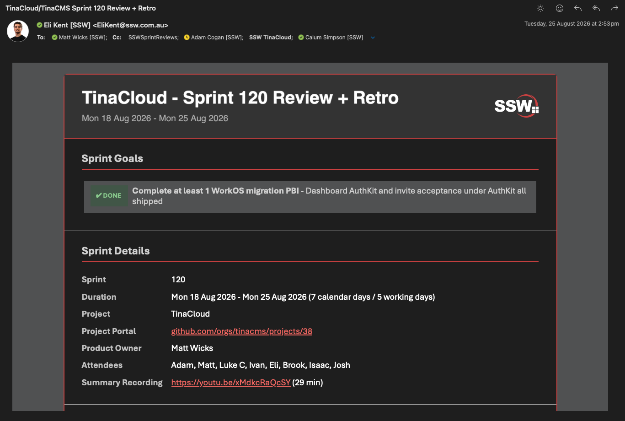
Task: Click the green presence icon beside Calum Simpson
Action: pyautogui.click(x=301, y=38)
